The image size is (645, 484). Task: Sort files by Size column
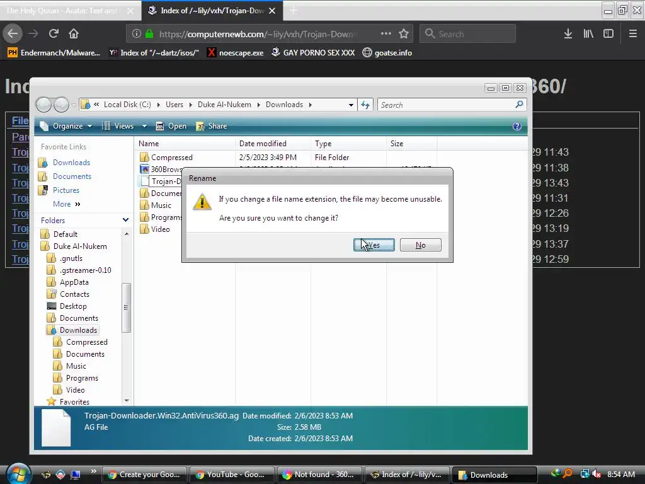[x=411, y=144]
